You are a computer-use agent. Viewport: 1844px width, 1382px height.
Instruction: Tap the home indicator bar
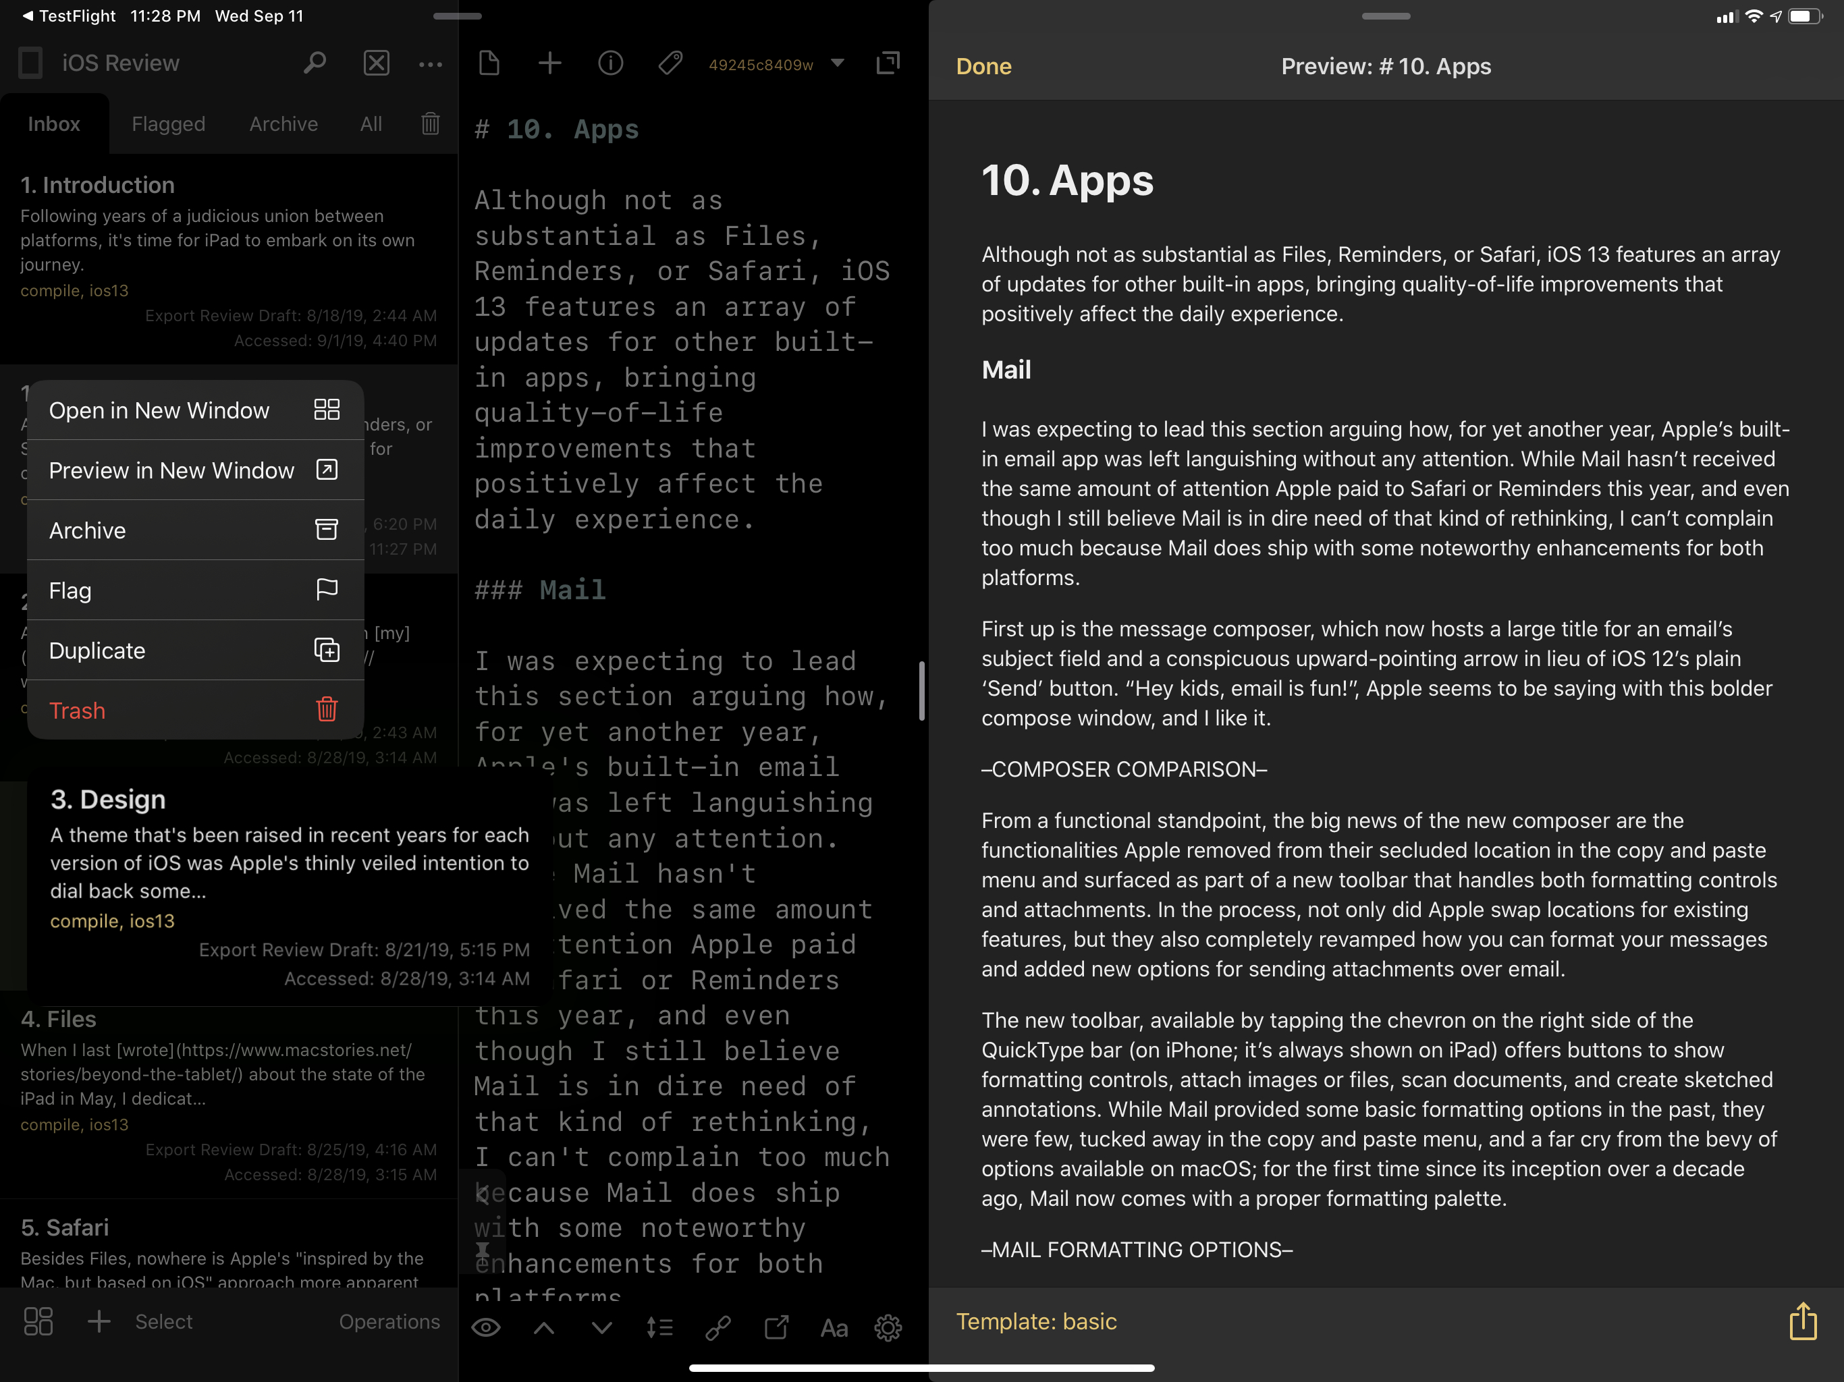tap(922, 1368)
